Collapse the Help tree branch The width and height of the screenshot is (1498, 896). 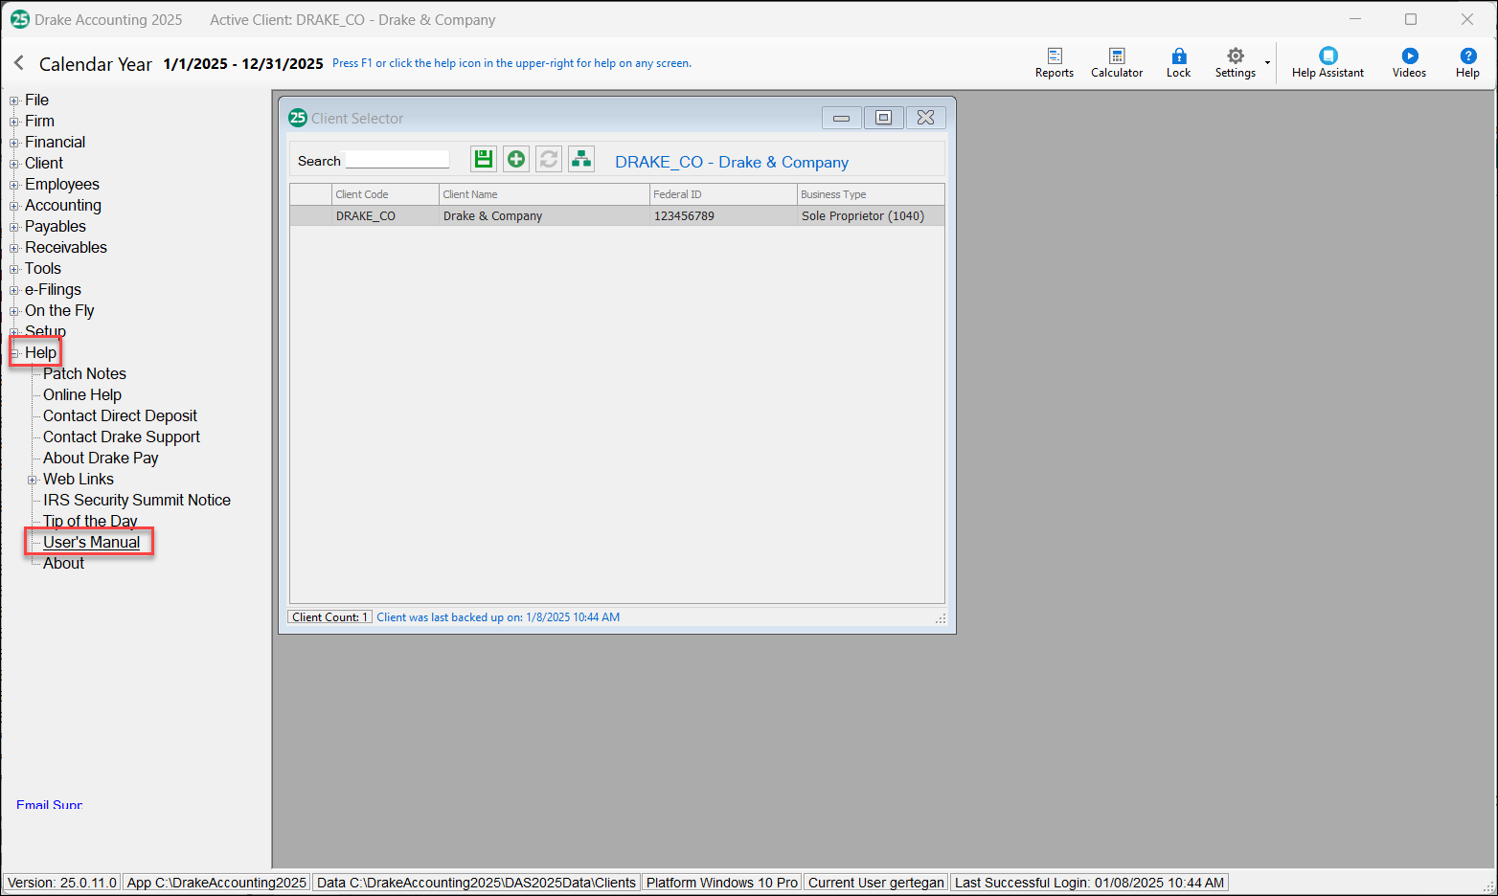pyautogui.click(x=13, y=351)
